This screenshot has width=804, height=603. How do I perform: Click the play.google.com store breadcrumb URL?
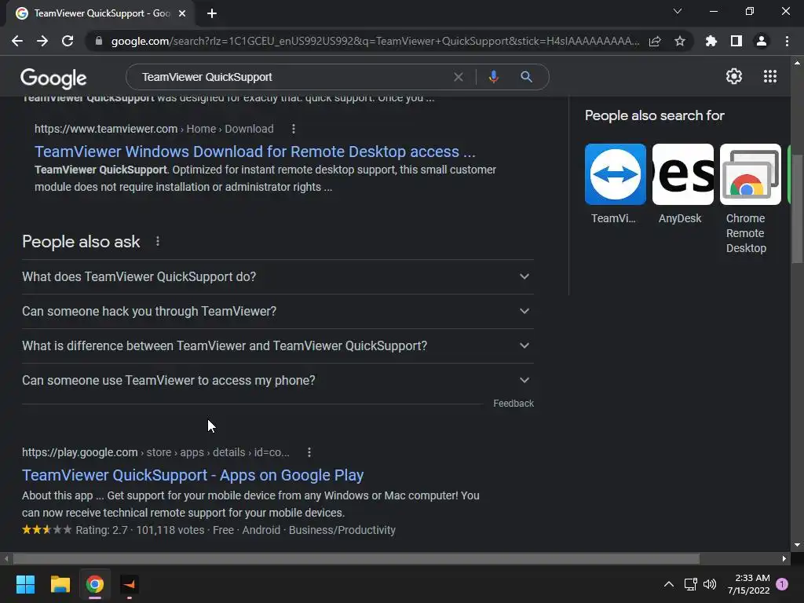(x=155, y=452)
